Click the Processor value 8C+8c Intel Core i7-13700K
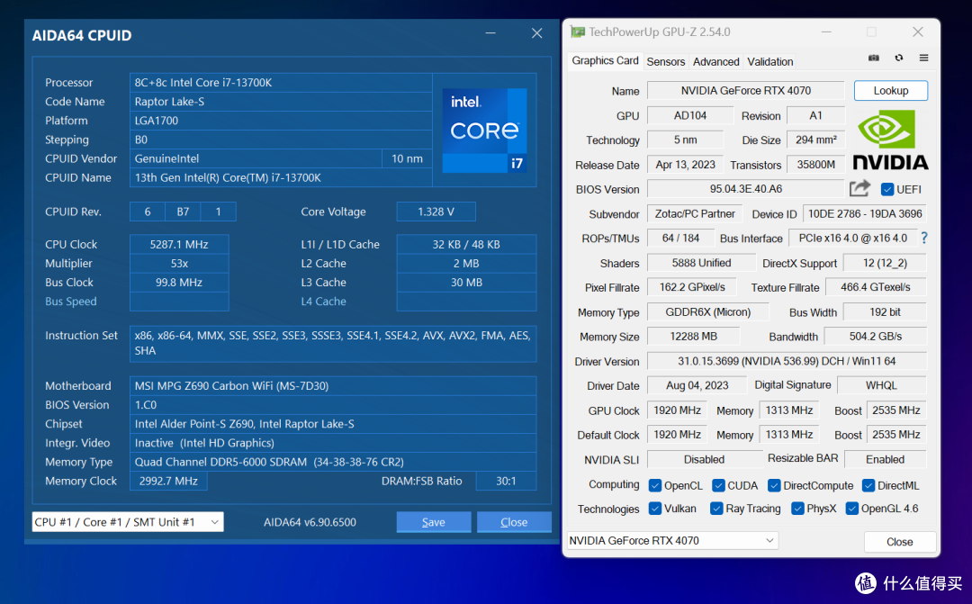This screenshot has height=604, width=972. click(x=280, y=83)
